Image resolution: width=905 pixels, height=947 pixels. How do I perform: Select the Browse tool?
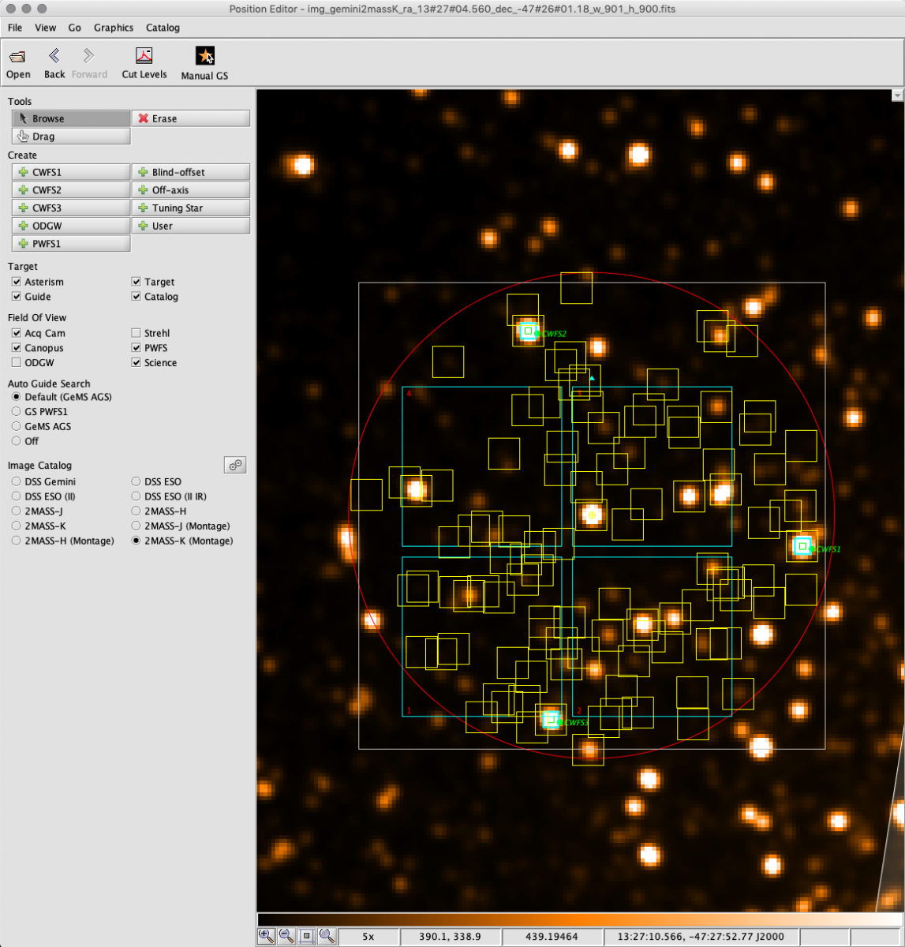(71, 118)
